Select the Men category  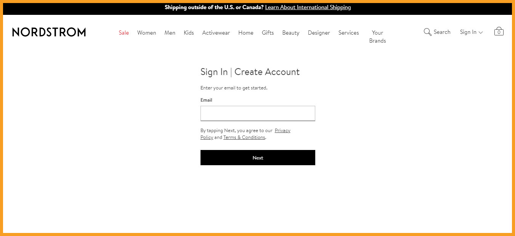pyautogui.click(x=170, y=33)
